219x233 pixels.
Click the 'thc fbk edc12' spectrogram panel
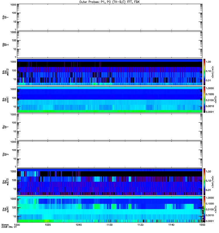tap(110, 182)
